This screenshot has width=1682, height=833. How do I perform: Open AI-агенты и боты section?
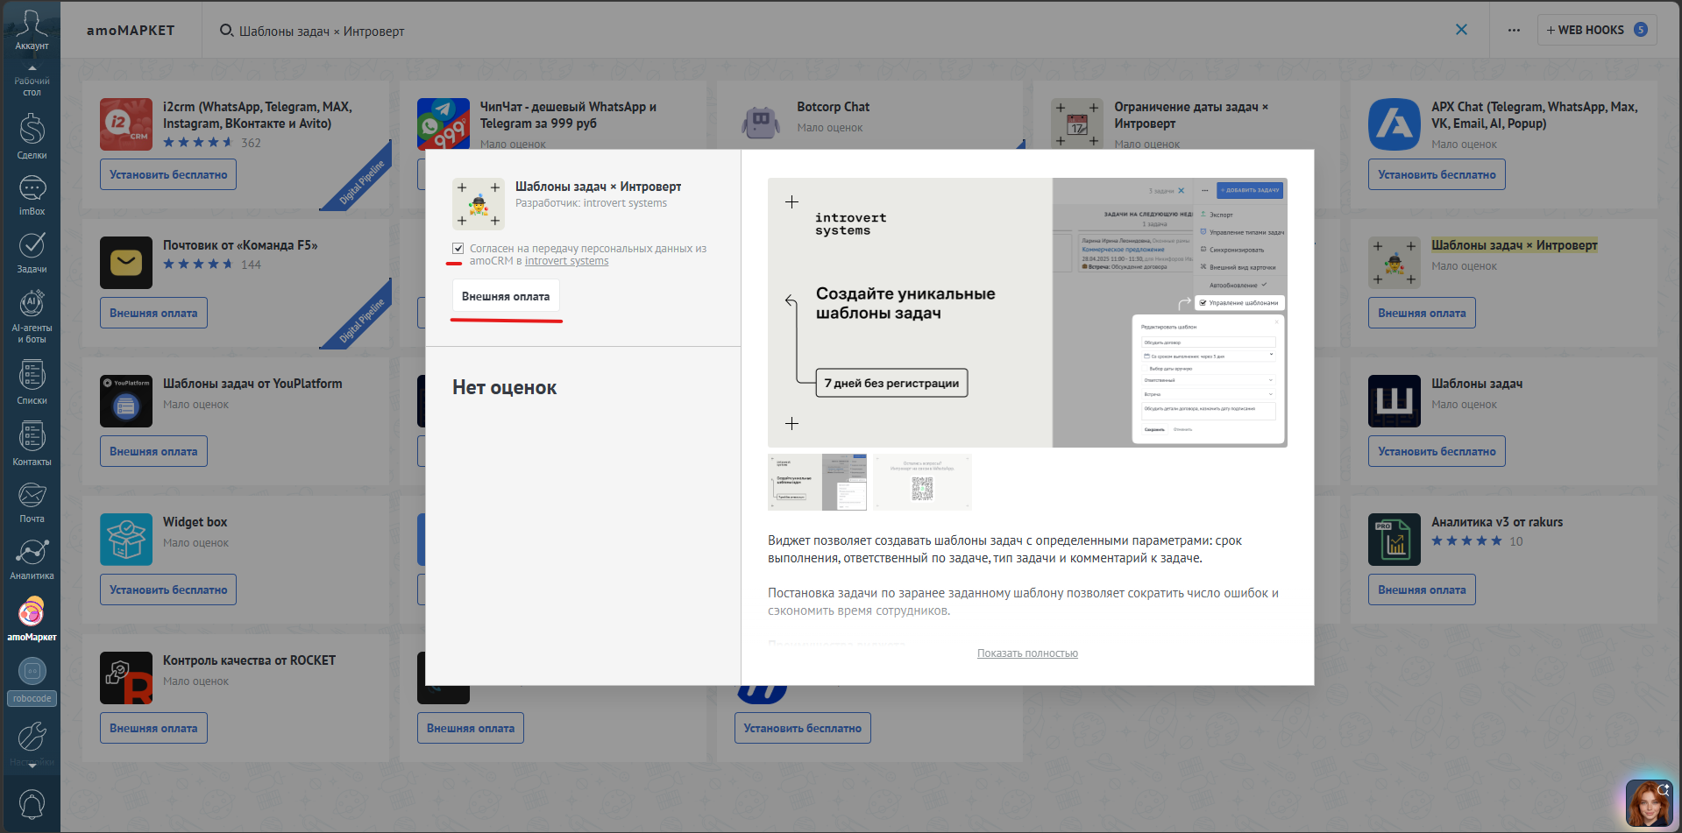point(32,317)
